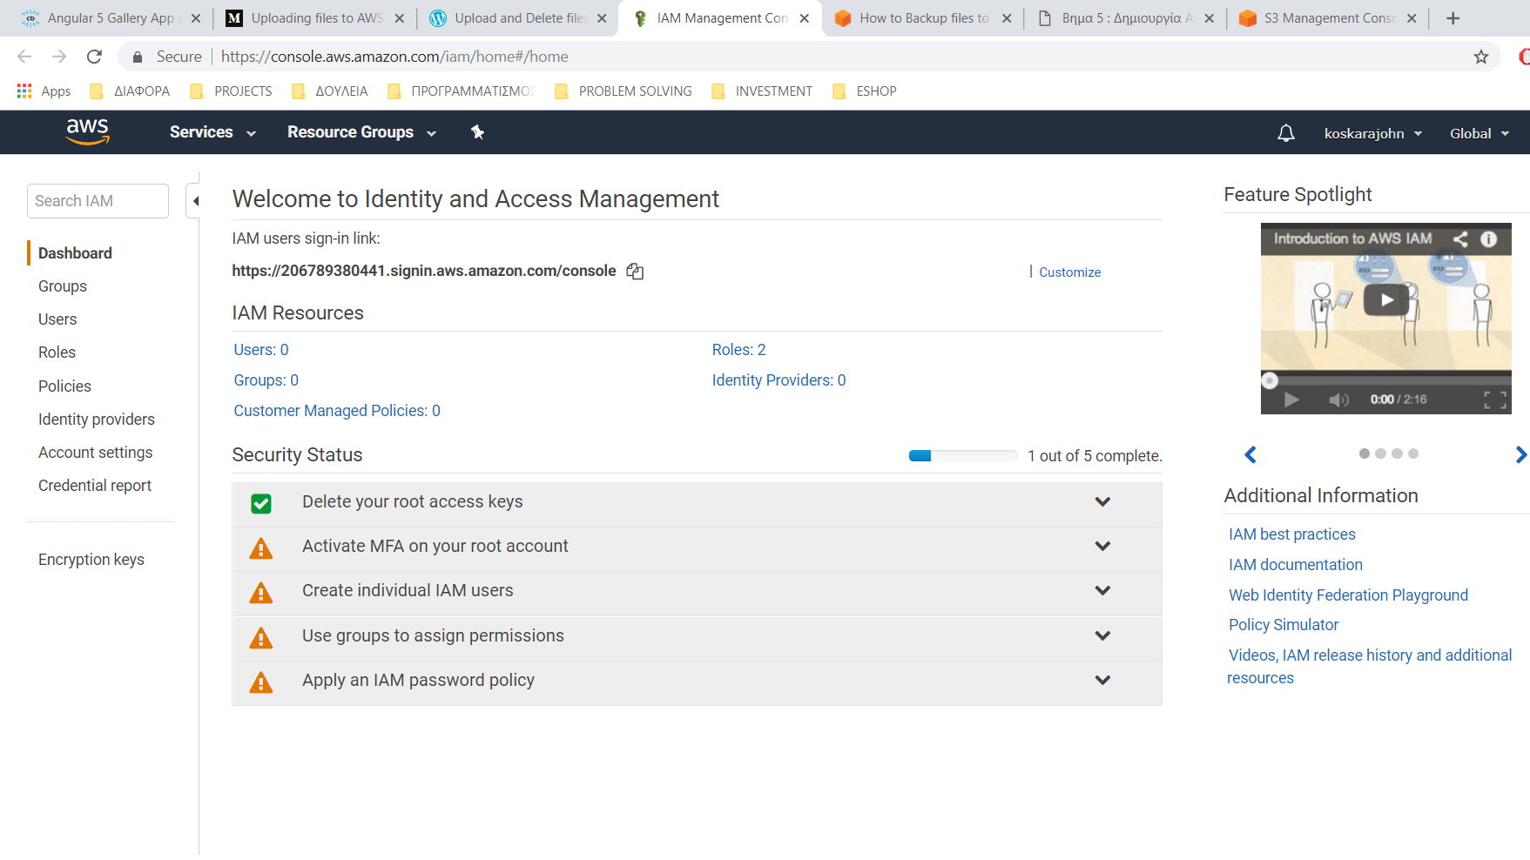Open a new browser tab
The image size is (1530, 860).
pos(1452,18)
